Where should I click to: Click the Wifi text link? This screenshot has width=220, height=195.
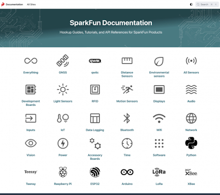(159, 130)
